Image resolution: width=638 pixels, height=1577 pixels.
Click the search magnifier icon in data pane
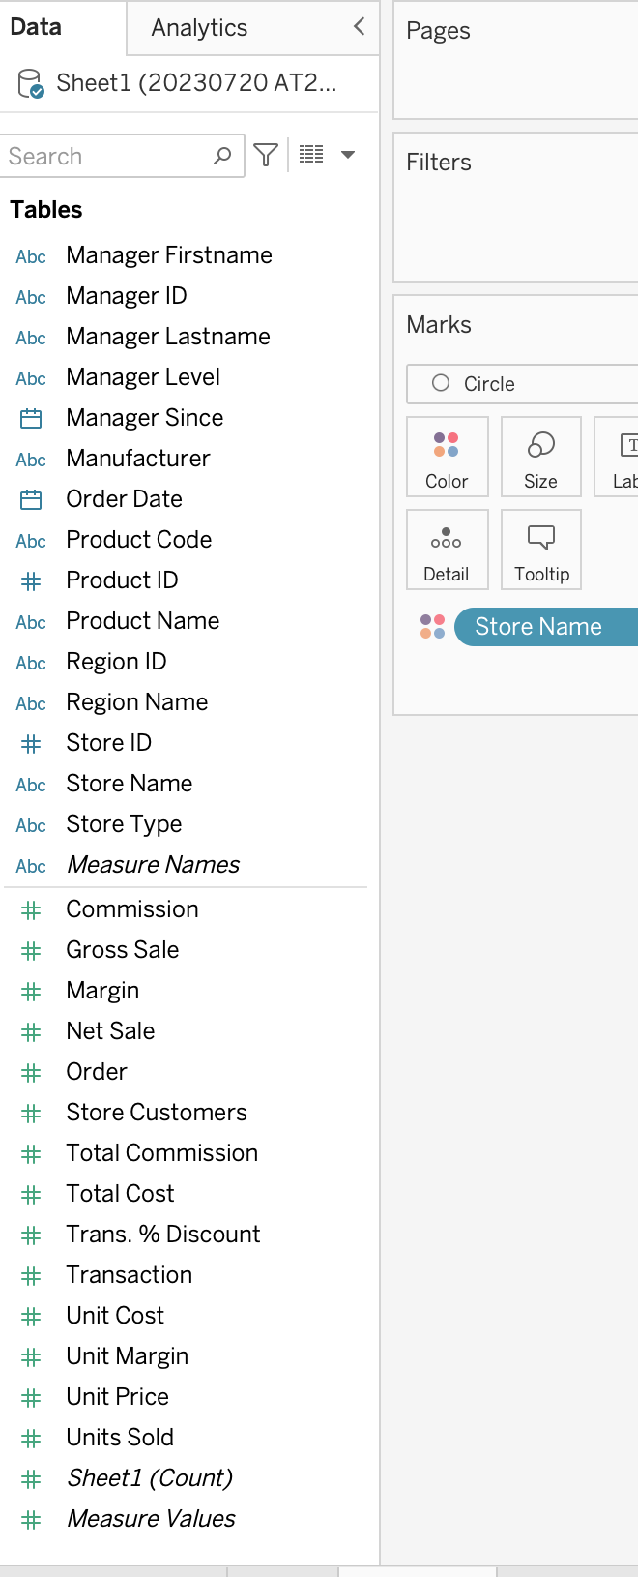[x=222, y=156]
